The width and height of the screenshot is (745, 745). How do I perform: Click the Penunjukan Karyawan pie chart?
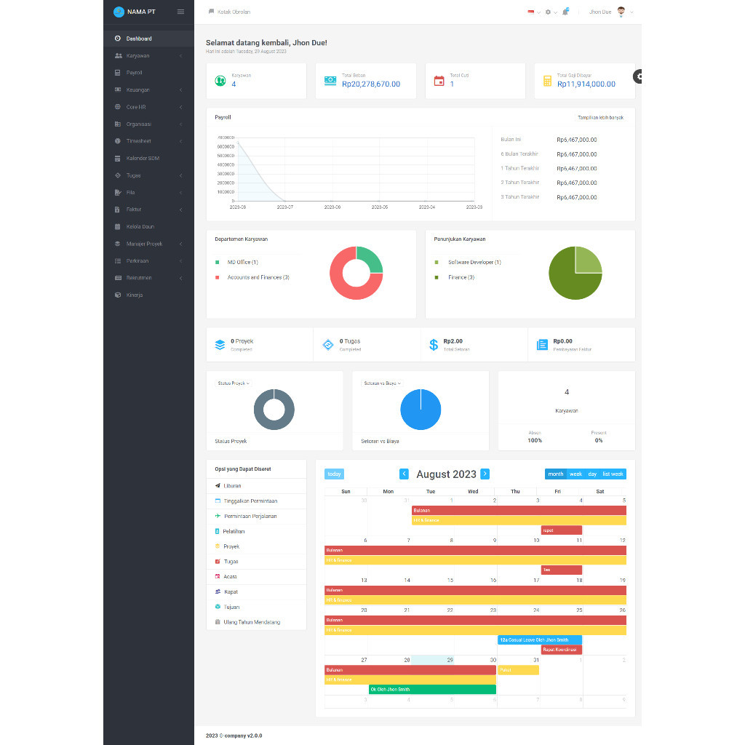pyautogui.click(x=575, y=274)
